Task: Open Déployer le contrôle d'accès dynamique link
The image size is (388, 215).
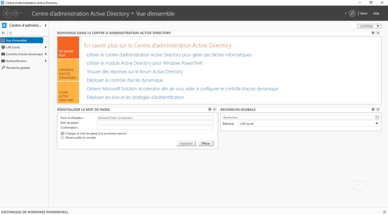Action: pyautogui.click(x=124, y=80)
